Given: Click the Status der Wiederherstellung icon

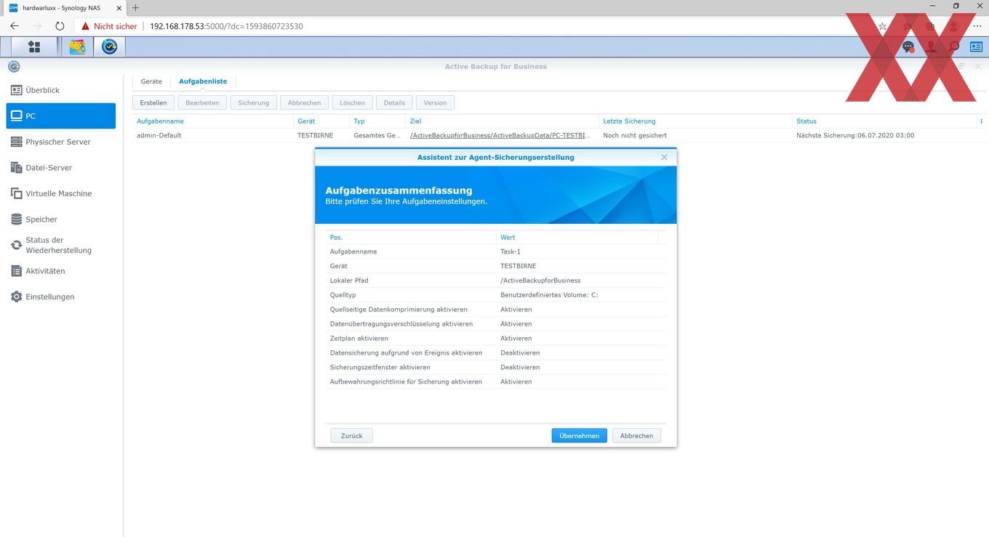Looking at the screenshot, I should pos(16,245).
